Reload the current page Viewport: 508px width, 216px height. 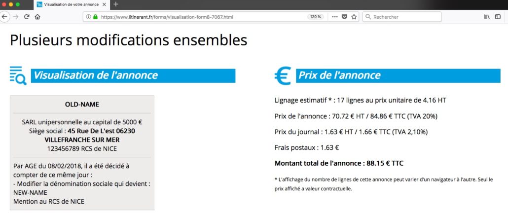[x=27, y=17]
